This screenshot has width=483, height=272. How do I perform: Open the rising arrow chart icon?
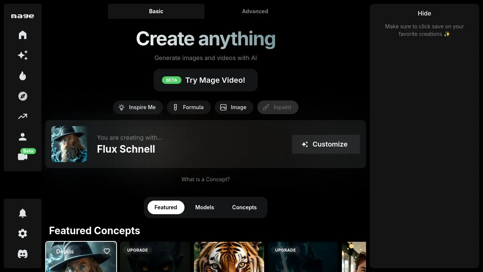(23, 116)
